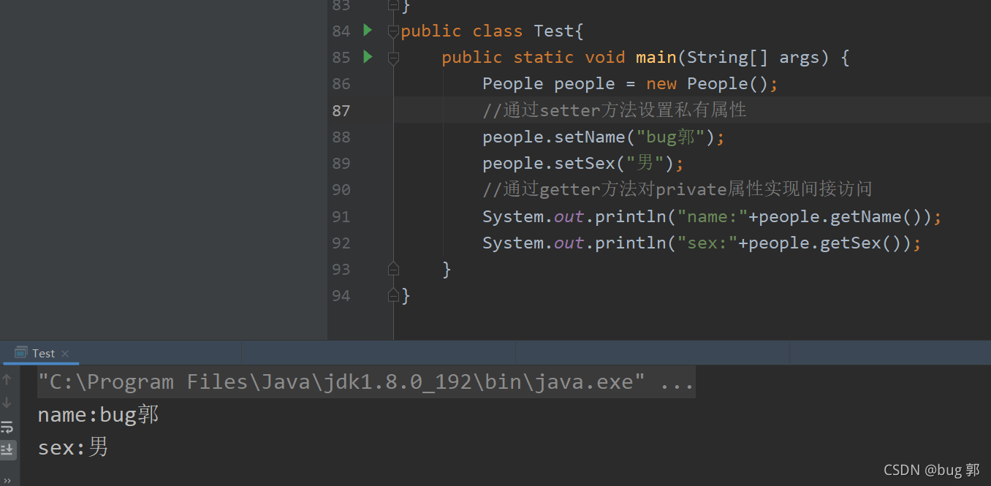Image resolution: width=991 pixels, height=486 pixels.
Task: Click "People people = new People();" line
Action: (630, 84)
